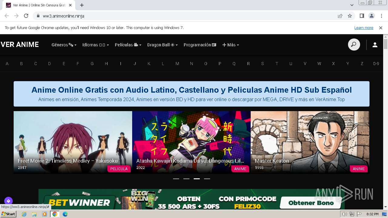
Task: Open Atasha Kawajiri Kodama Da yo slide
Action: pyautogui.click(x=191, y=142)
